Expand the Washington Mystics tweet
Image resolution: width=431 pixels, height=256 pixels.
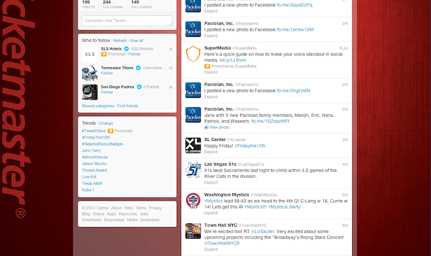[211, 213]
